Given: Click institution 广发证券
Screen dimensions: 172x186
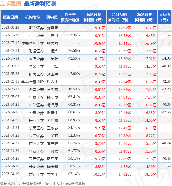Looking at the screenshot, I should coord(36,144).
